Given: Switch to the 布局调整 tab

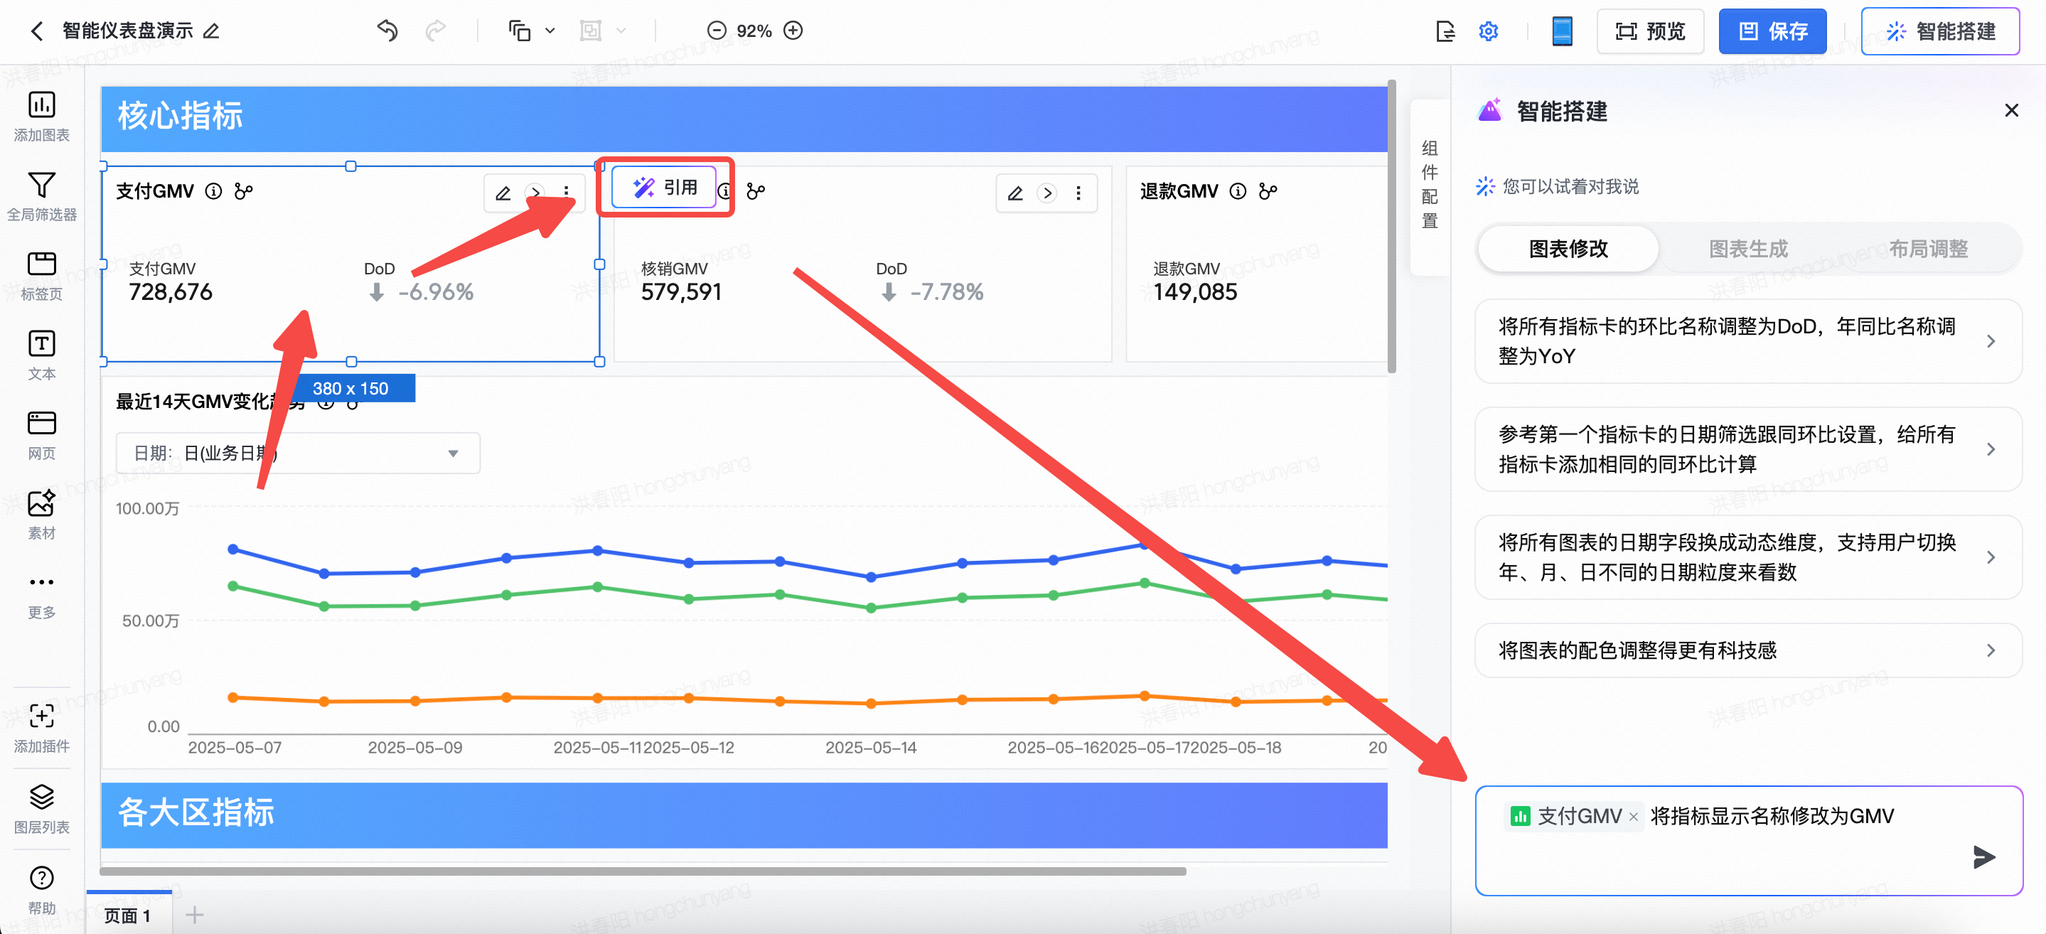Looking at the screenshot, I should [1928, 249].
